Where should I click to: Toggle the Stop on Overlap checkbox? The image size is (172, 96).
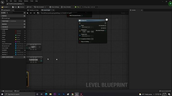pyautogui.click(x=90, y=42)
